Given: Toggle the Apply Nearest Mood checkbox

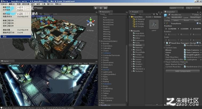Looking at the screenshot, I should pyautogui.click(x=185, y=64).
